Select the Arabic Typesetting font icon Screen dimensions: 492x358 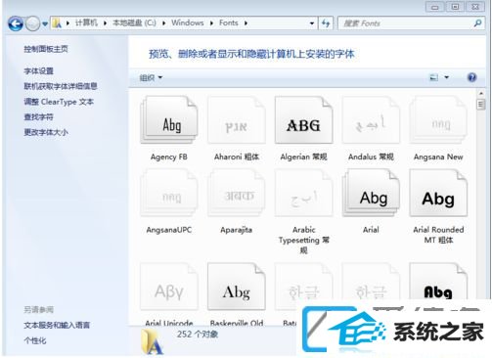303,193
